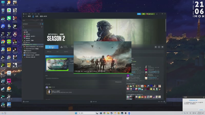Select the Library (库) navigation tab
Screen dimensions: 205x115
[x=33, y=16]
